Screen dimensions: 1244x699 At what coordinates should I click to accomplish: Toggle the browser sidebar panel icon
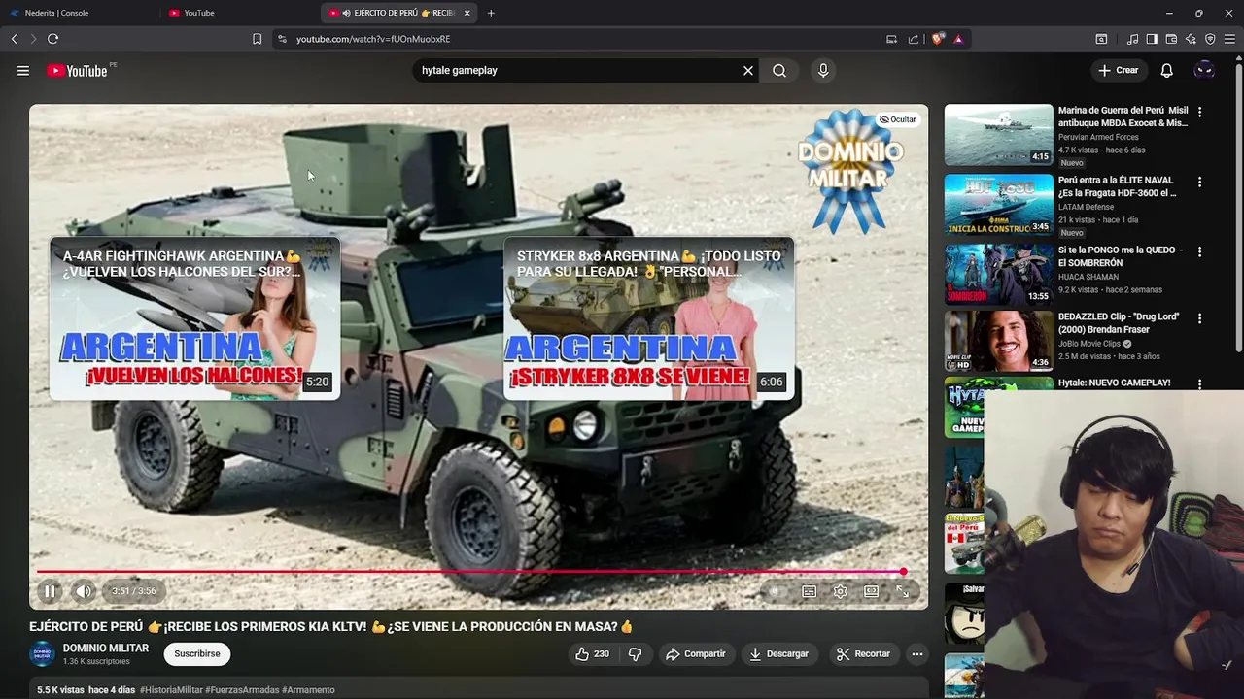1152,39
